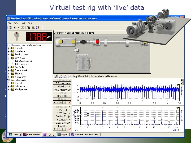
Task: Click the zoom in magnifier toolbar icon
Action: click(29, 28)
